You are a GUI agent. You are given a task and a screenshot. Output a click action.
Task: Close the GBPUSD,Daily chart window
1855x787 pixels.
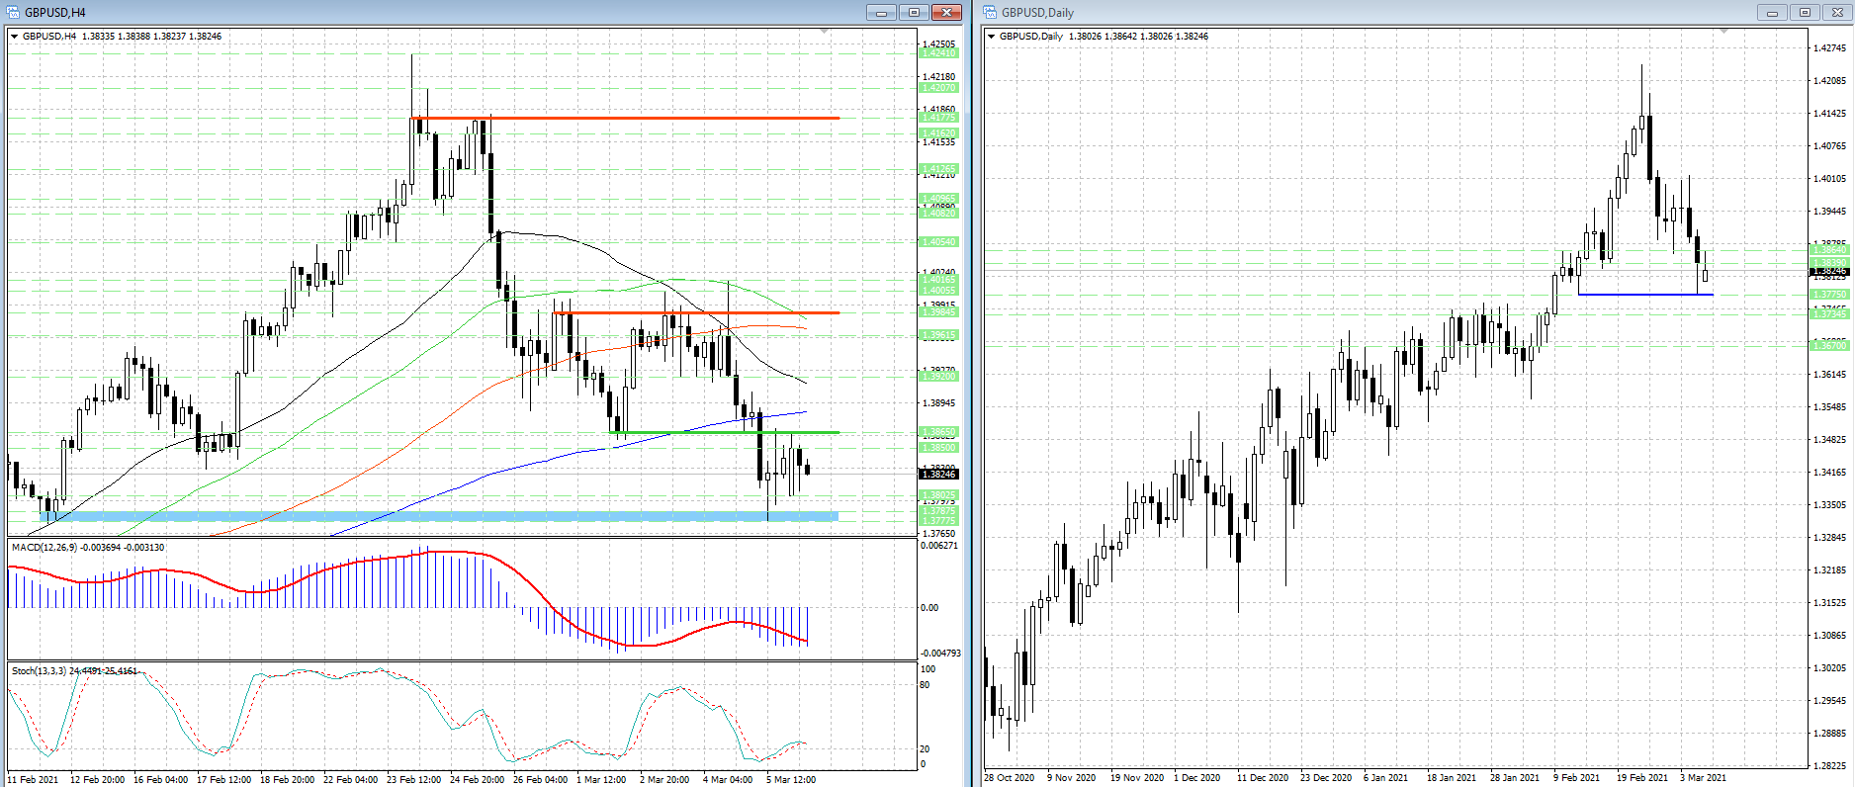click(1837, 13)
